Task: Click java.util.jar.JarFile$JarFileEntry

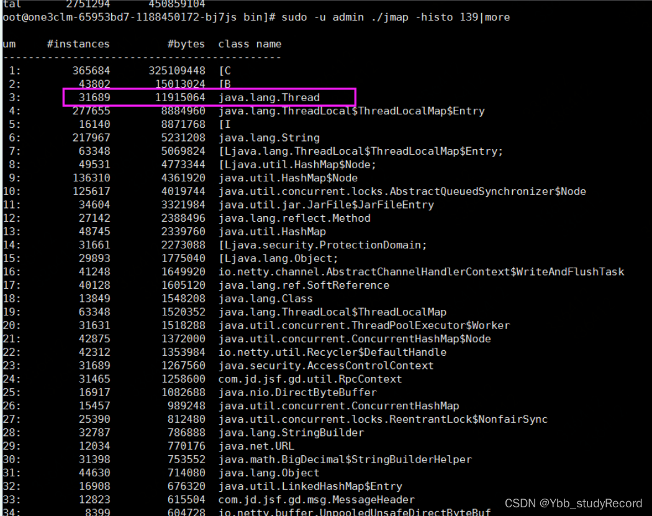Action: pos(326,204)
